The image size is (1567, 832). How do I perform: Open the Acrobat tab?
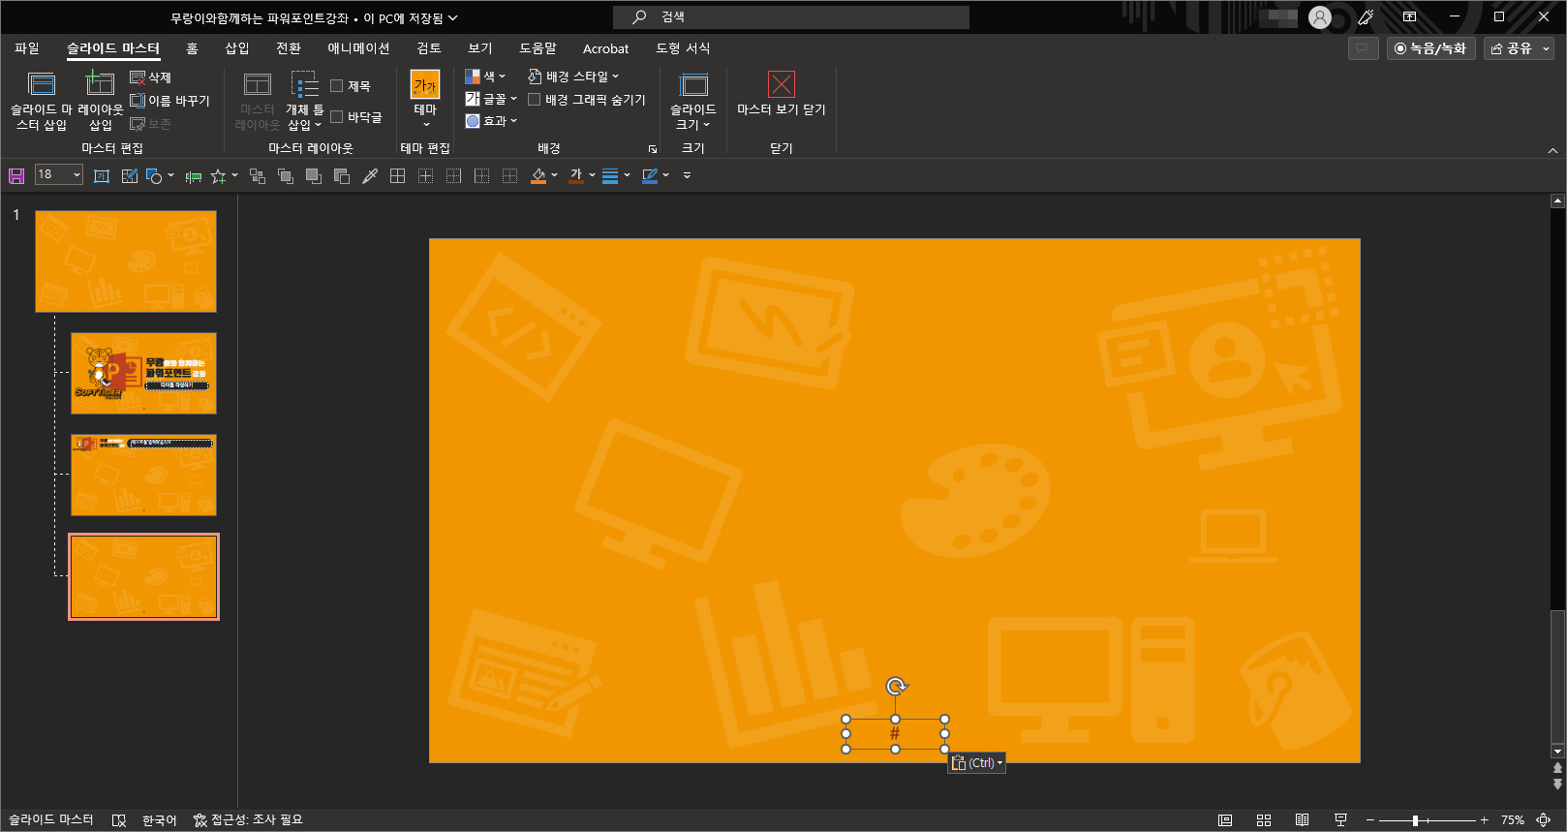pyautogui.click(x=605, y=48)
